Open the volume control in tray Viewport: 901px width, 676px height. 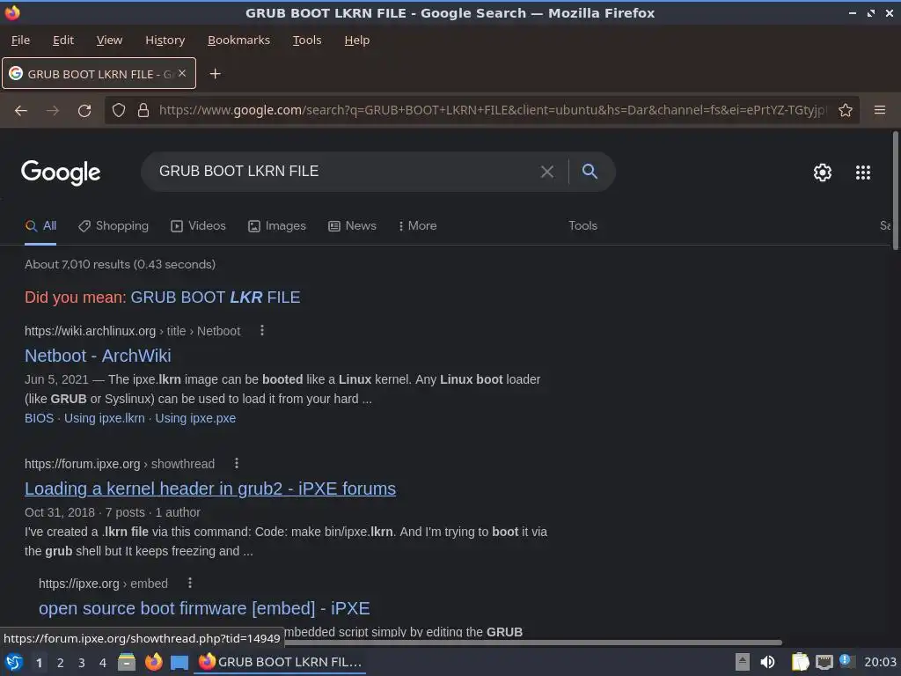pos(767,662)
